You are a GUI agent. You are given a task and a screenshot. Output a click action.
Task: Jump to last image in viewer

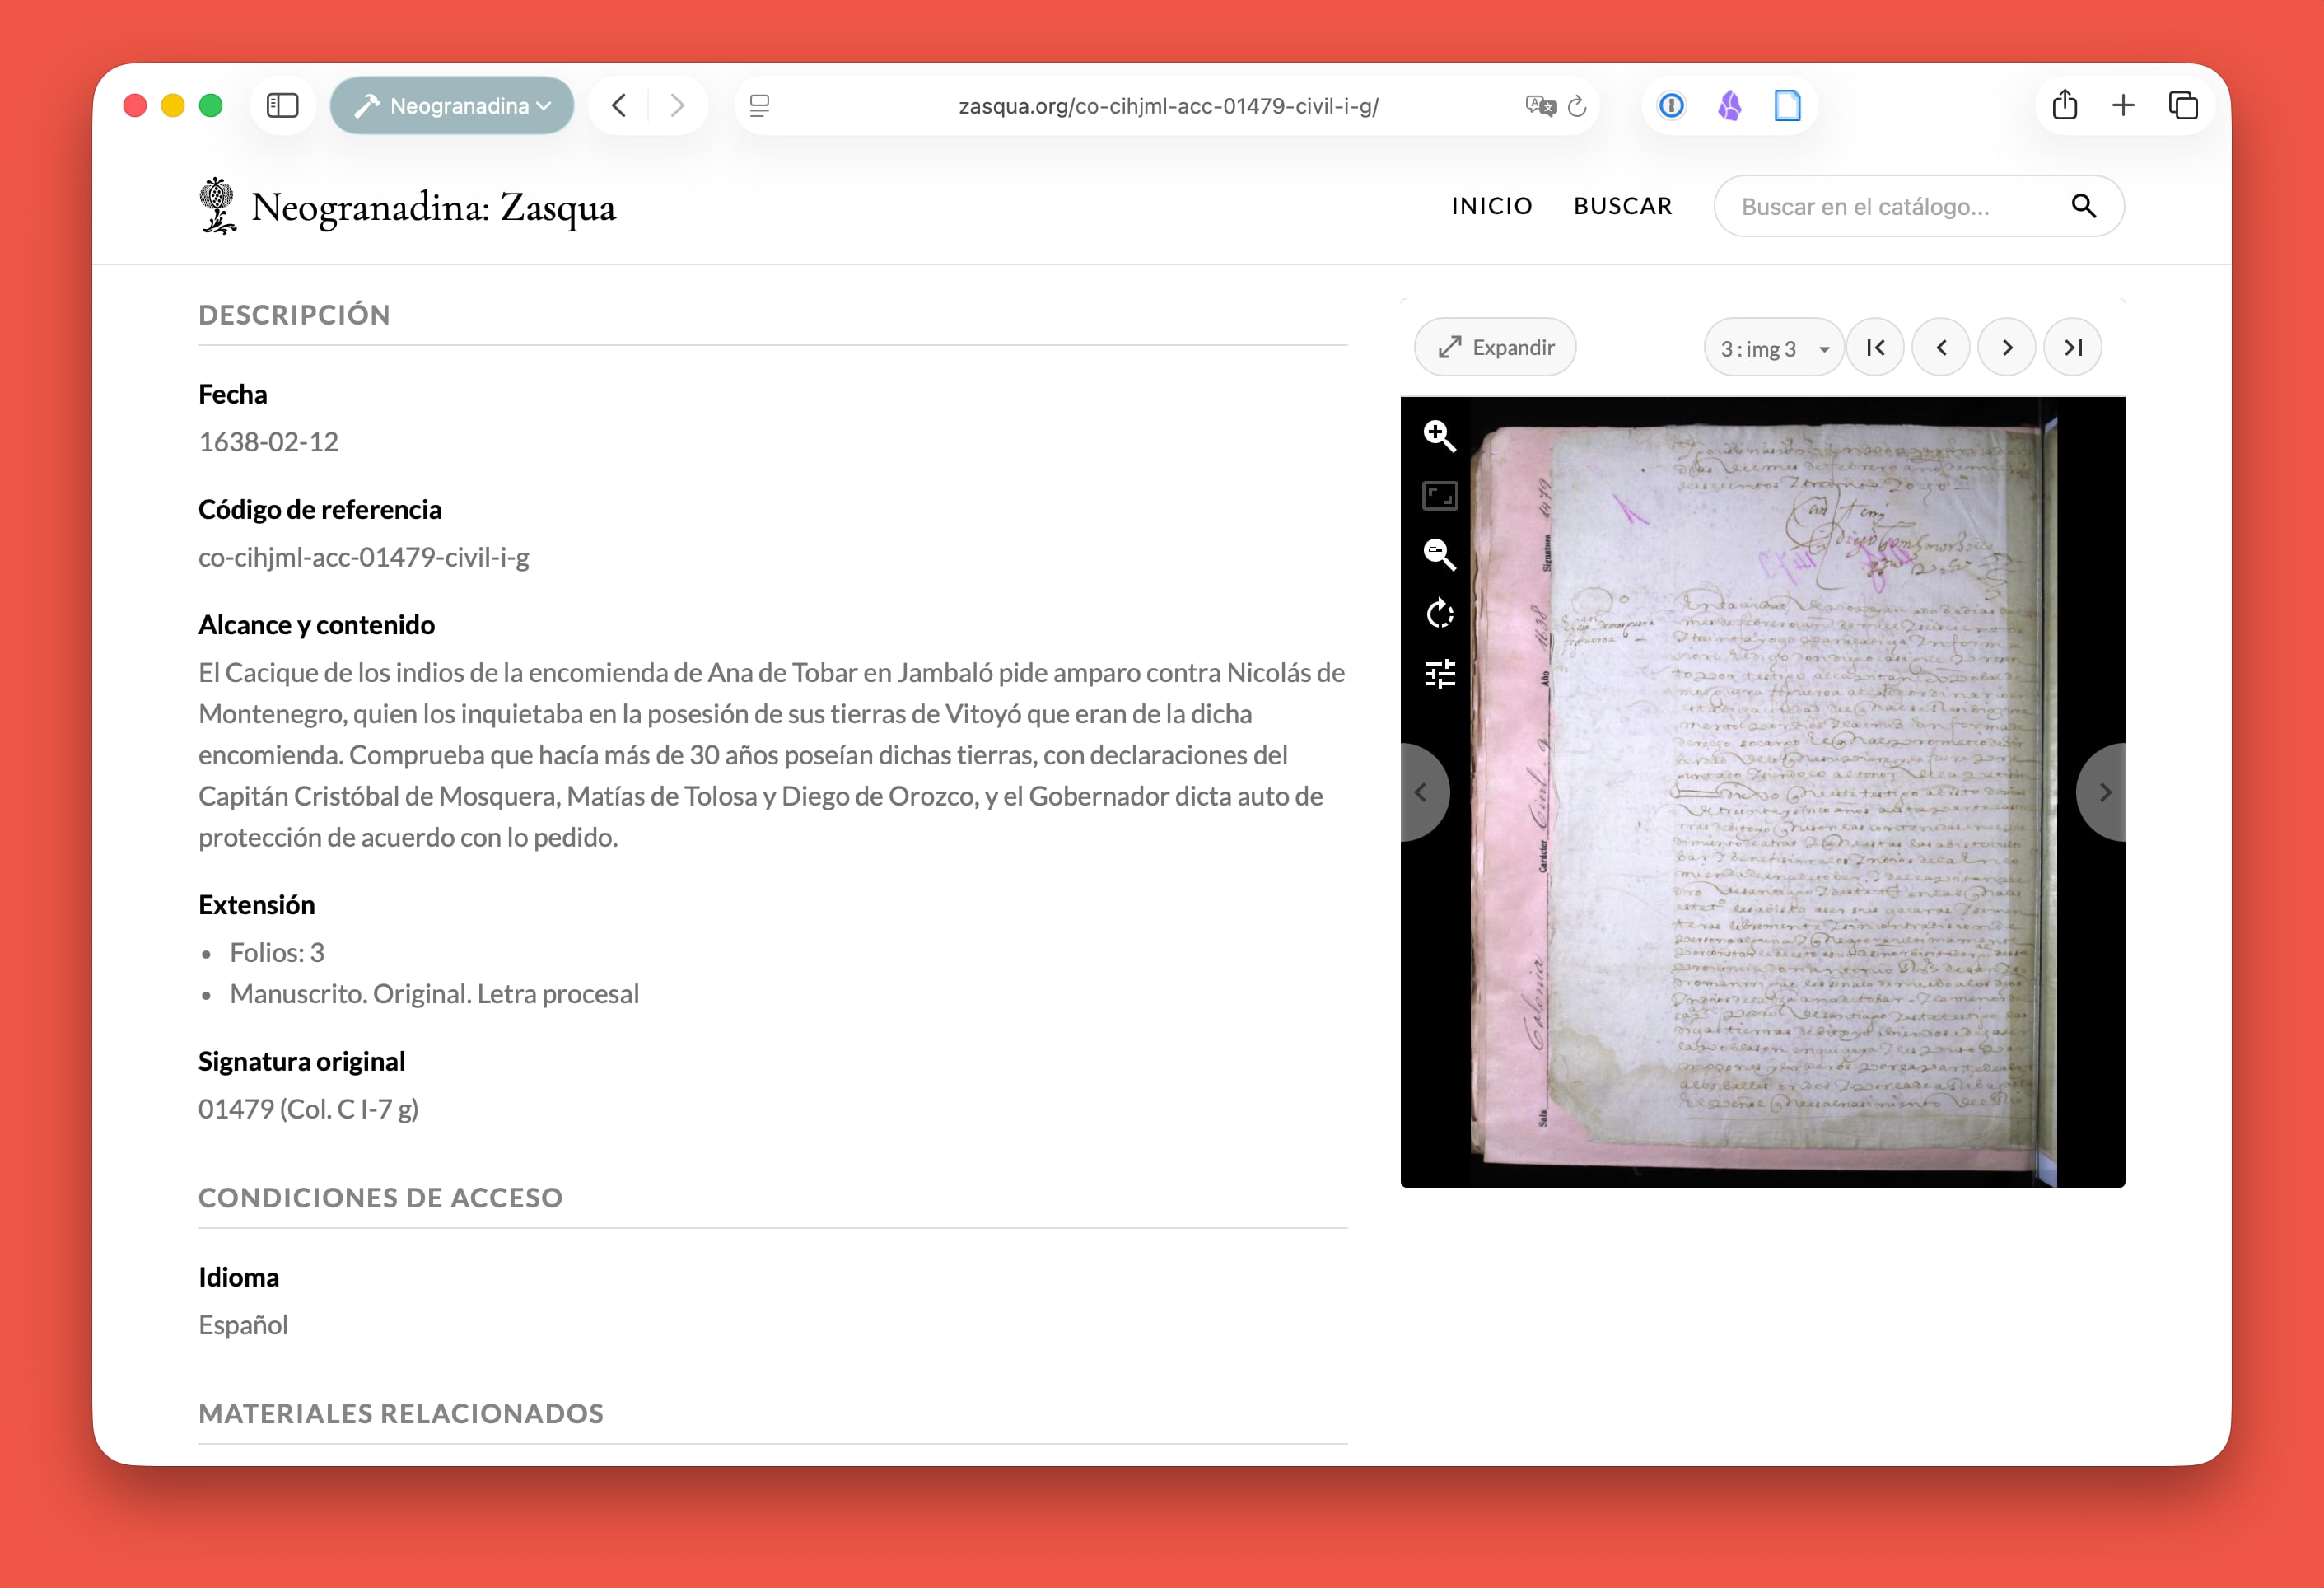point(2072,348)
